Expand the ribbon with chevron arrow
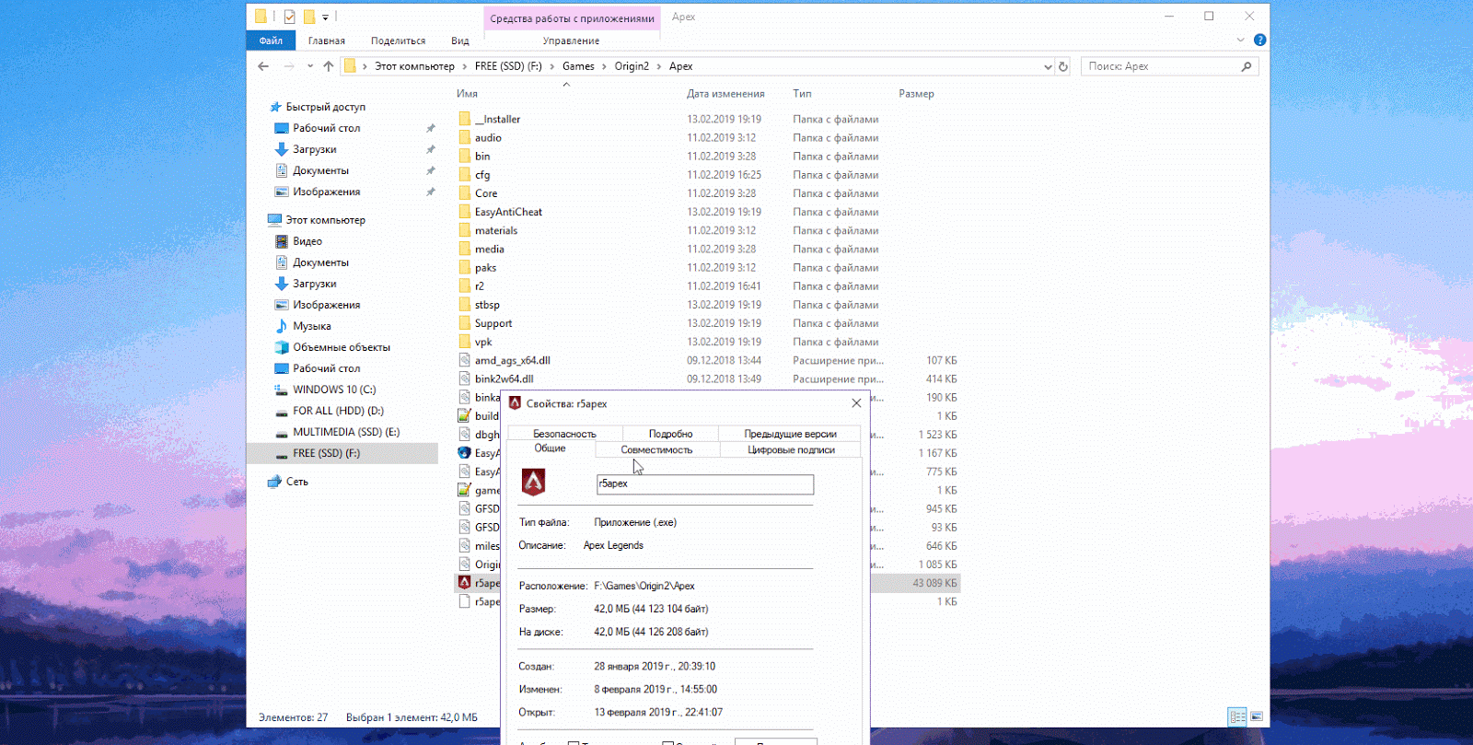This screenshot has height=745, width=1473. point(1240,41)
